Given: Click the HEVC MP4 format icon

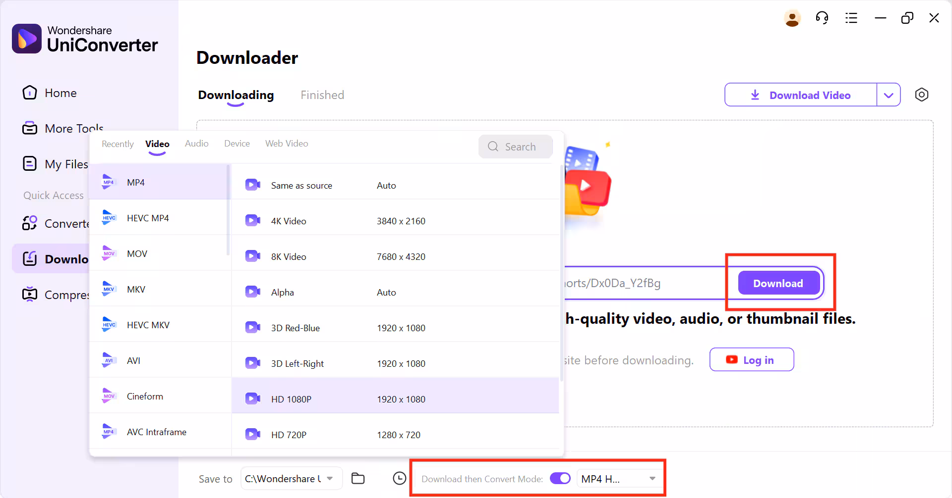Looking at the screenshot, I should 109,218.
